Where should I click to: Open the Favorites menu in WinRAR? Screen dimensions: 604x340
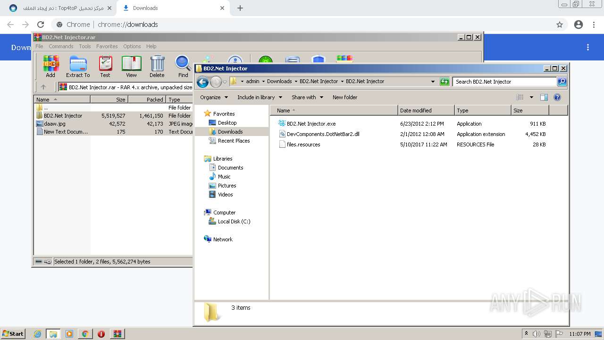point(107,46)
